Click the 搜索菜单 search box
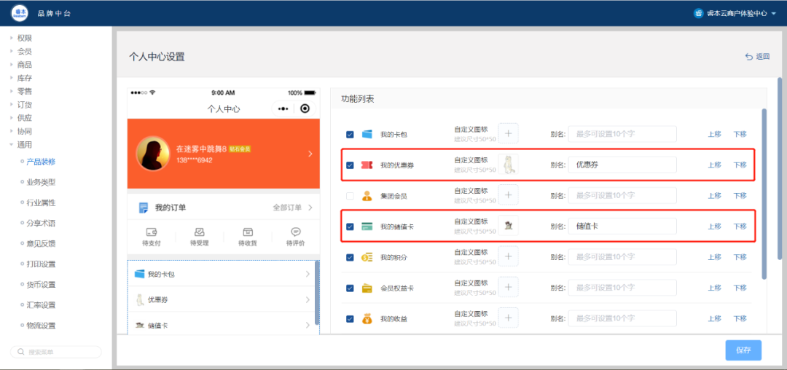The image size is (787, 370). coord(55,352)
